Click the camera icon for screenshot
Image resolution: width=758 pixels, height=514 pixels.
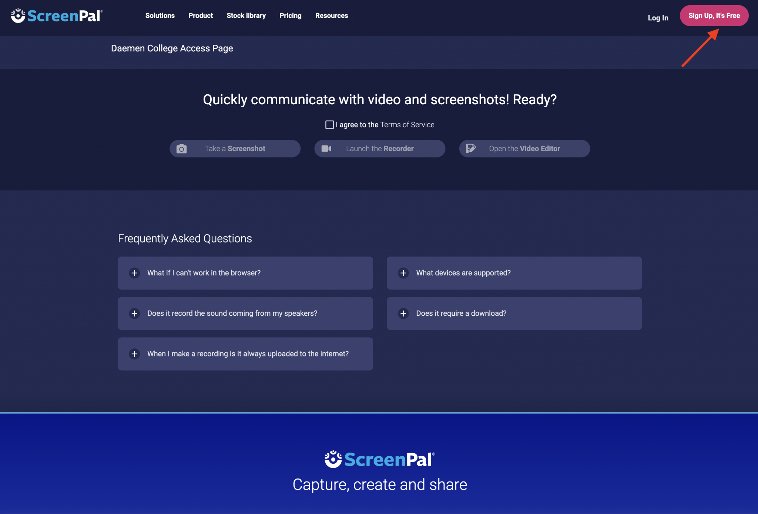click(181, 148)
